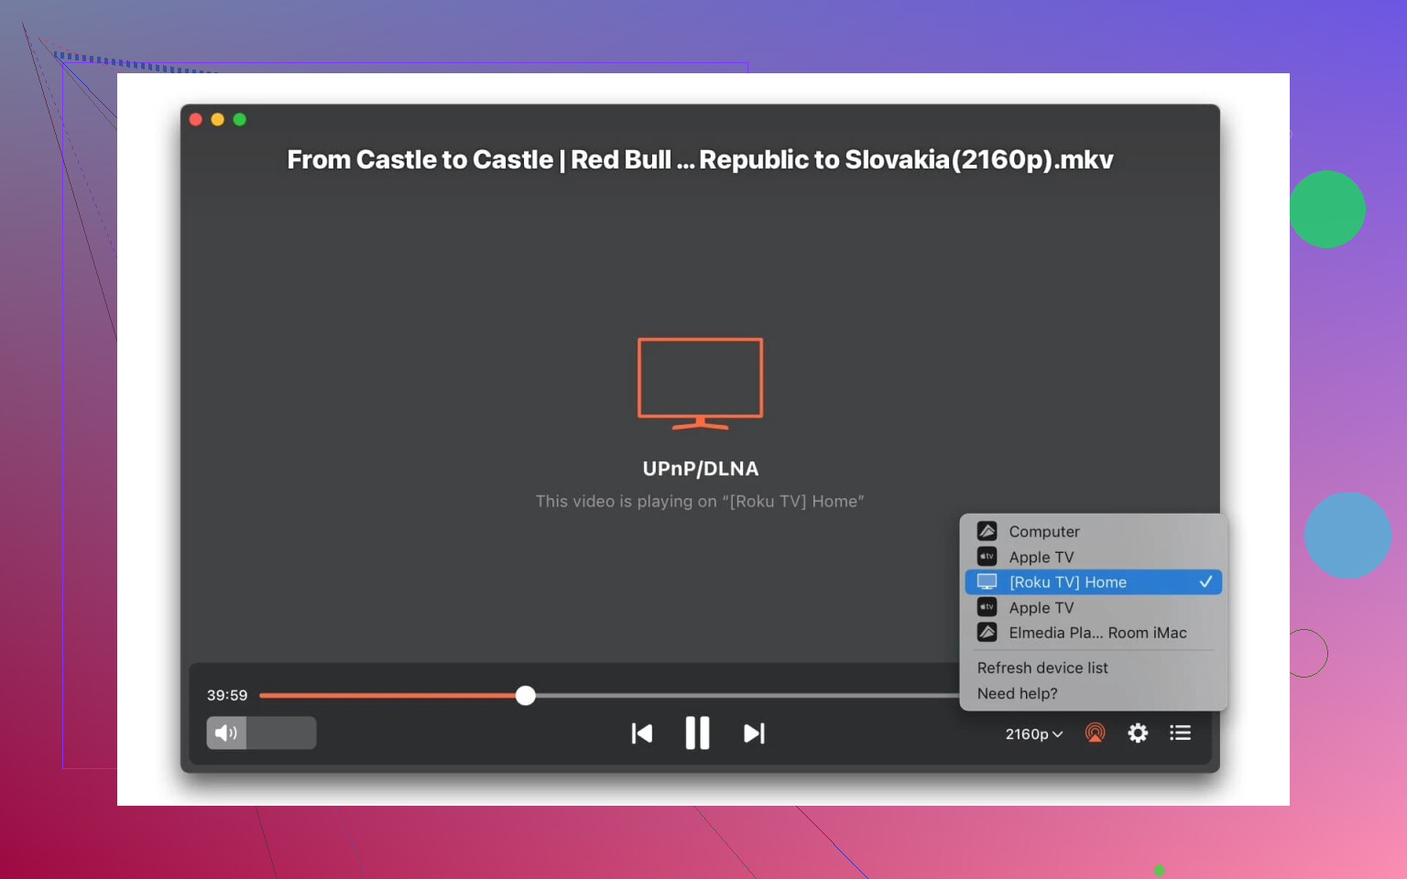Screen dimensions: 1407x879
Task: Click the unplayed portion of progress bar
Action: pos(747,696)
